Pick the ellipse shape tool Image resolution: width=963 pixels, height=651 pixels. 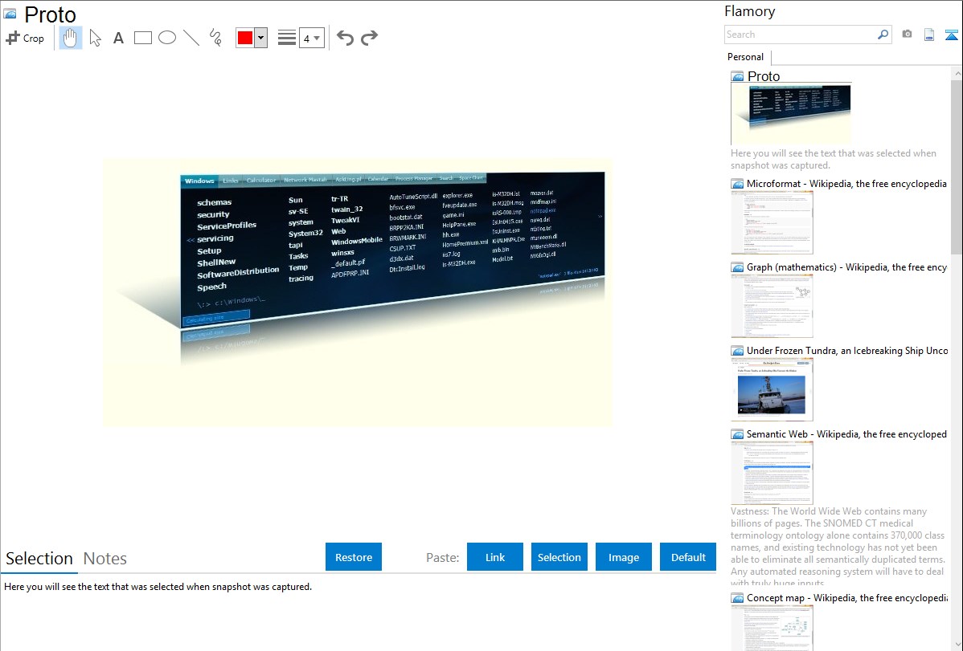click(x=166, y=38)
